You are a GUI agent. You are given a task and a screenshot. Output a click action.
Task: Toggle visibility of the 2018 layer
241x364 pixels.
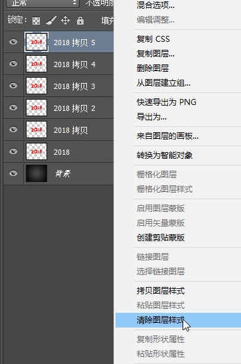tap(13, 151)
